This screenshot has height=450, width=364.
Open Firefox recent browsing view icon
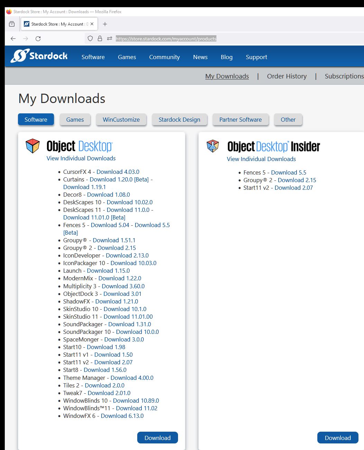click(x=12, y=24)
